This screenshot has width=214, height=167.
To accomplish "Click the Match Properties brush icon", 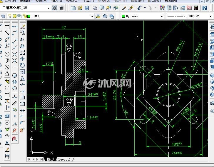I will [x=124, y=8].
